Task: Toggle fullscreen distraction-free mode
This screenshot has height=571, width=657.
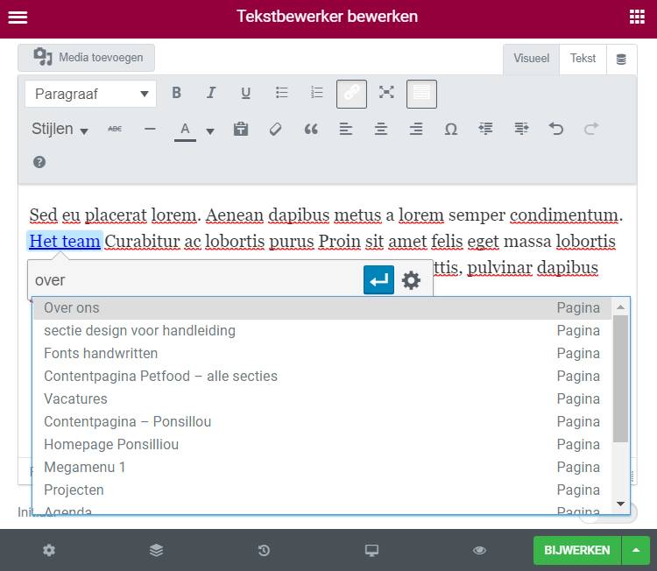Action: click(x=386, y=94)
